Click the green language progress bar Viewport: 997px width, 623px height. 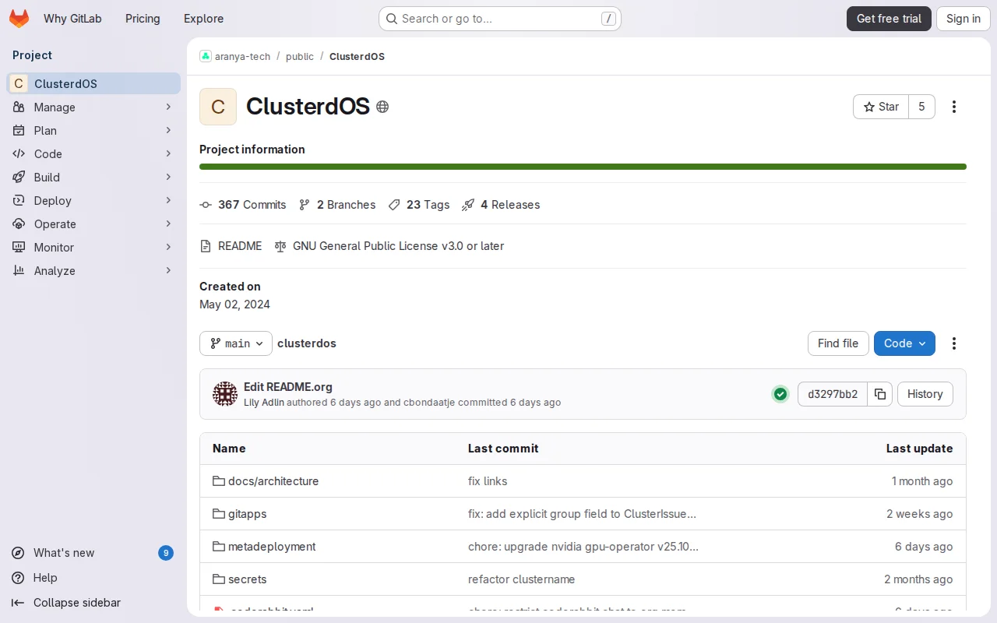click(x=583, y=167)
